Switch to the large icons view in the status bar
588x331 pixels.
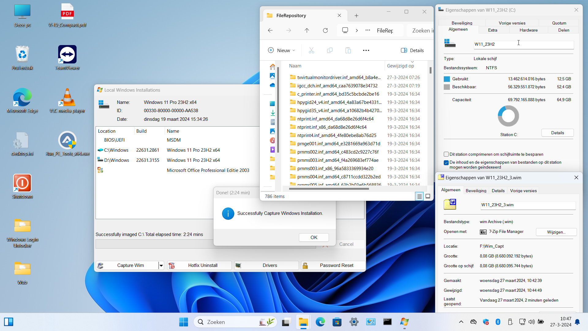(428, 196)
